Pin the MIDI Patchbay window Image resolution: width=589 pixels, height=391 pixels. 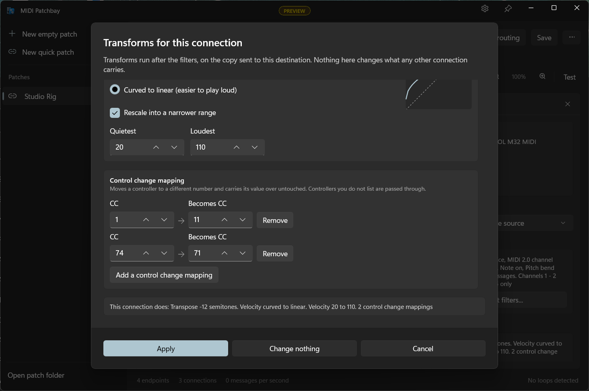(508, 8)
